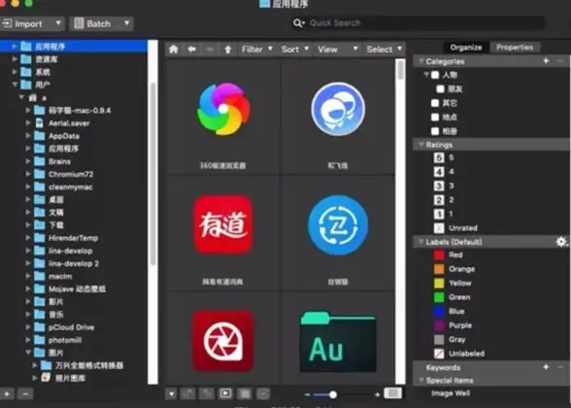
Task: Tick the checkbox nested under 人物
Action: 440,89
